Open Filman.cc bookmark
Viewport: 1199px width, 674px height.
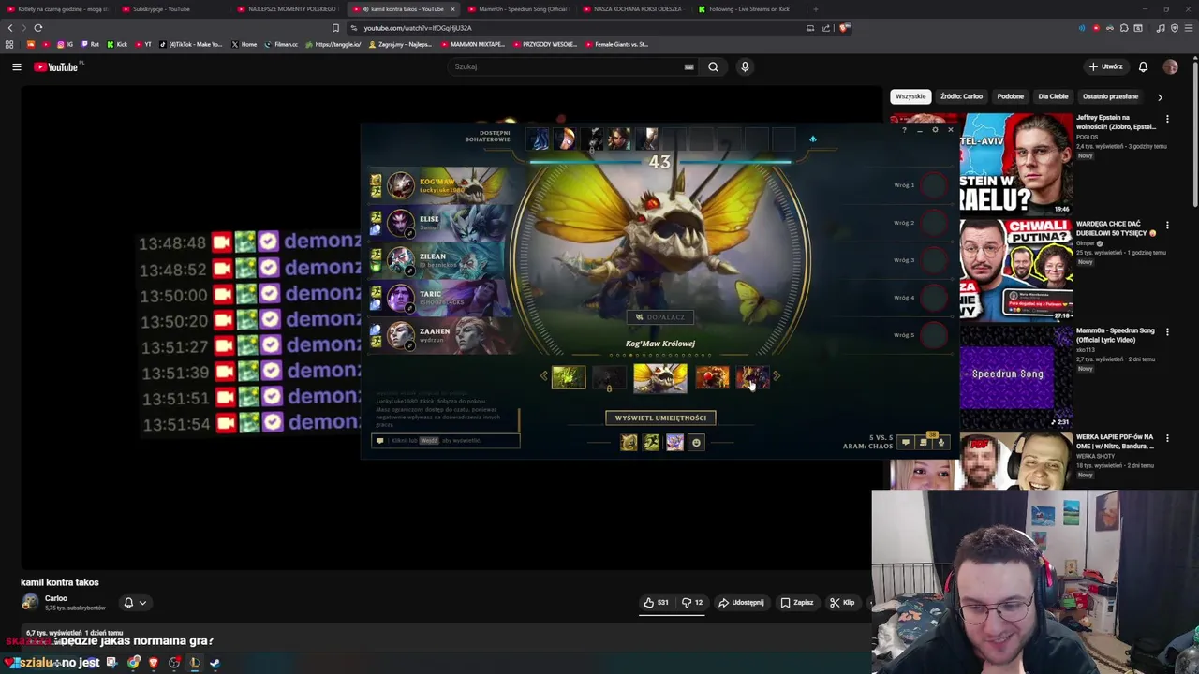coord(281,44)
